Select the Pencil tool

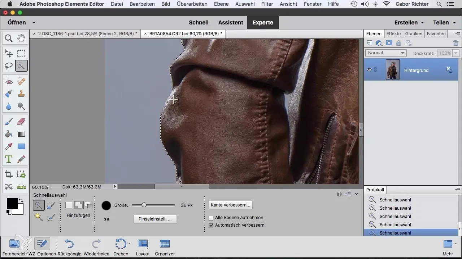[x=21, y=159]
